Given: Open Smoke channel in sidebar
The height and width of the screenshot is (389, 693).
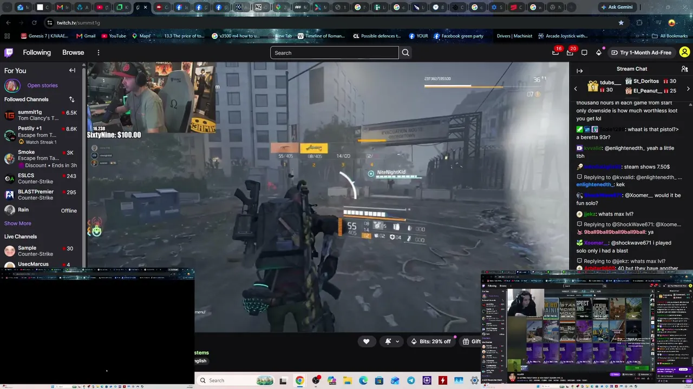Looking at the screenshot, I should 41,159.
